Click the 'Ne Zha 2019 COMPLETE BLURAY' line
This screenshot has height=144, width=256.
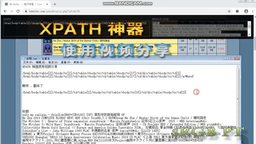(x=114, y=118)
